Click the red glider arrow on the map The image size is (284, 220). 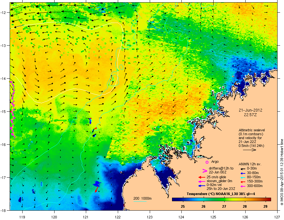96,190
